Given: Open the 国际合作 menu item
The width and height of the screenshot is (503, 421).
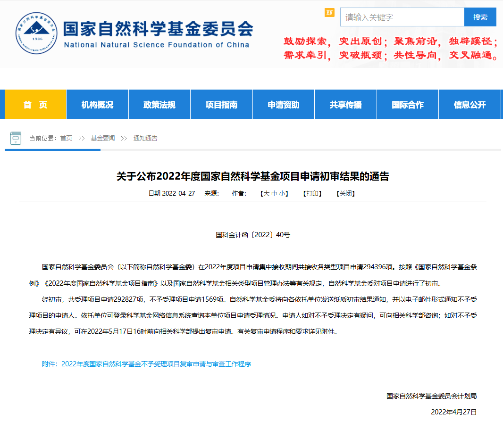Looking at the screenshot, I should 408,105.
